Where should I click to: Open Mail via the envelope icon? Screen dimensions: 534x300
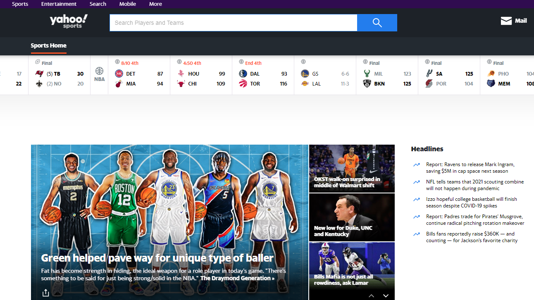pyautogui.click(x=506, y=21)
